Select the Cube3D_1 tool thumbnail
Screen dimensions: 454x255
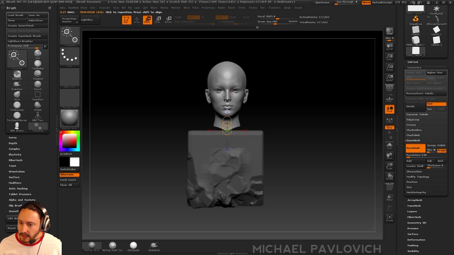click(436, 30)
